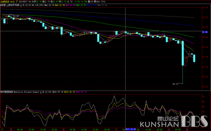This screenshot has width=211, height=131.
Task: Open the 移动平均线 indicator label
Action: (14, 5)
